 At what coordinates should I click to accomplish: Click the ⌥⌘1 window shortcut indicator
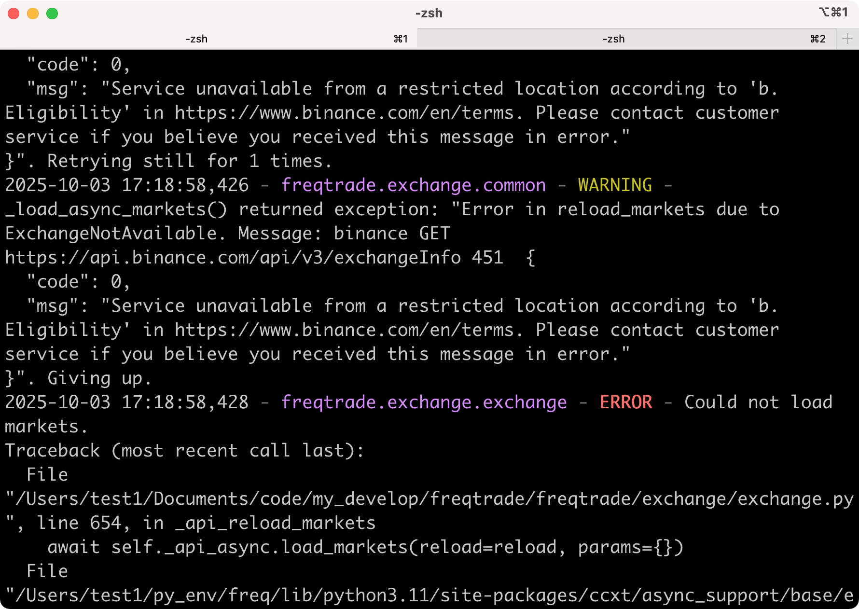click(833, 13)
